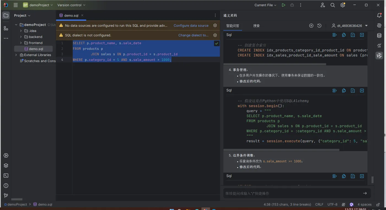
Task: Copy the SQLAlchemy code block
Action: (x=344, y=90)
